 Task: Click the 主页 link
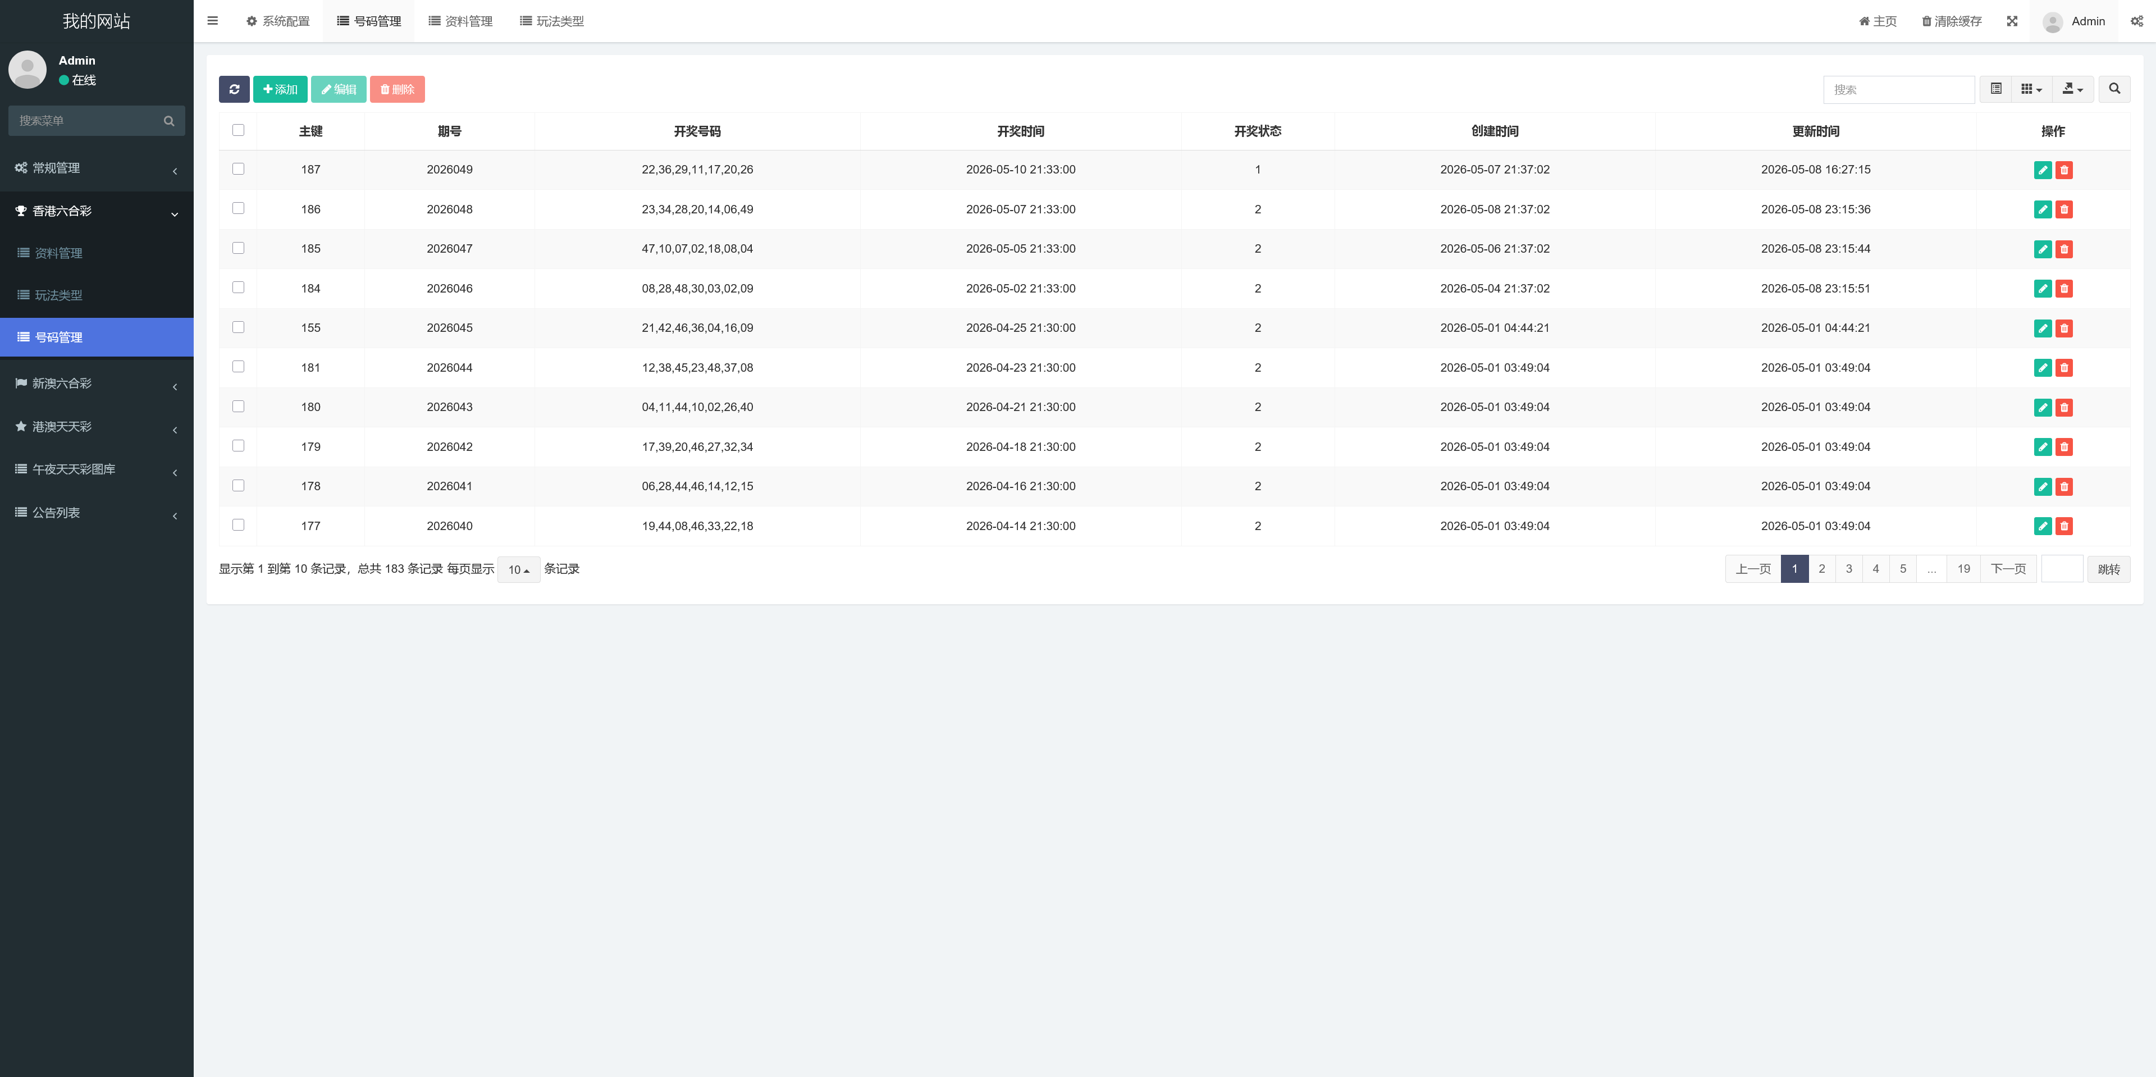click(1878, 21)
